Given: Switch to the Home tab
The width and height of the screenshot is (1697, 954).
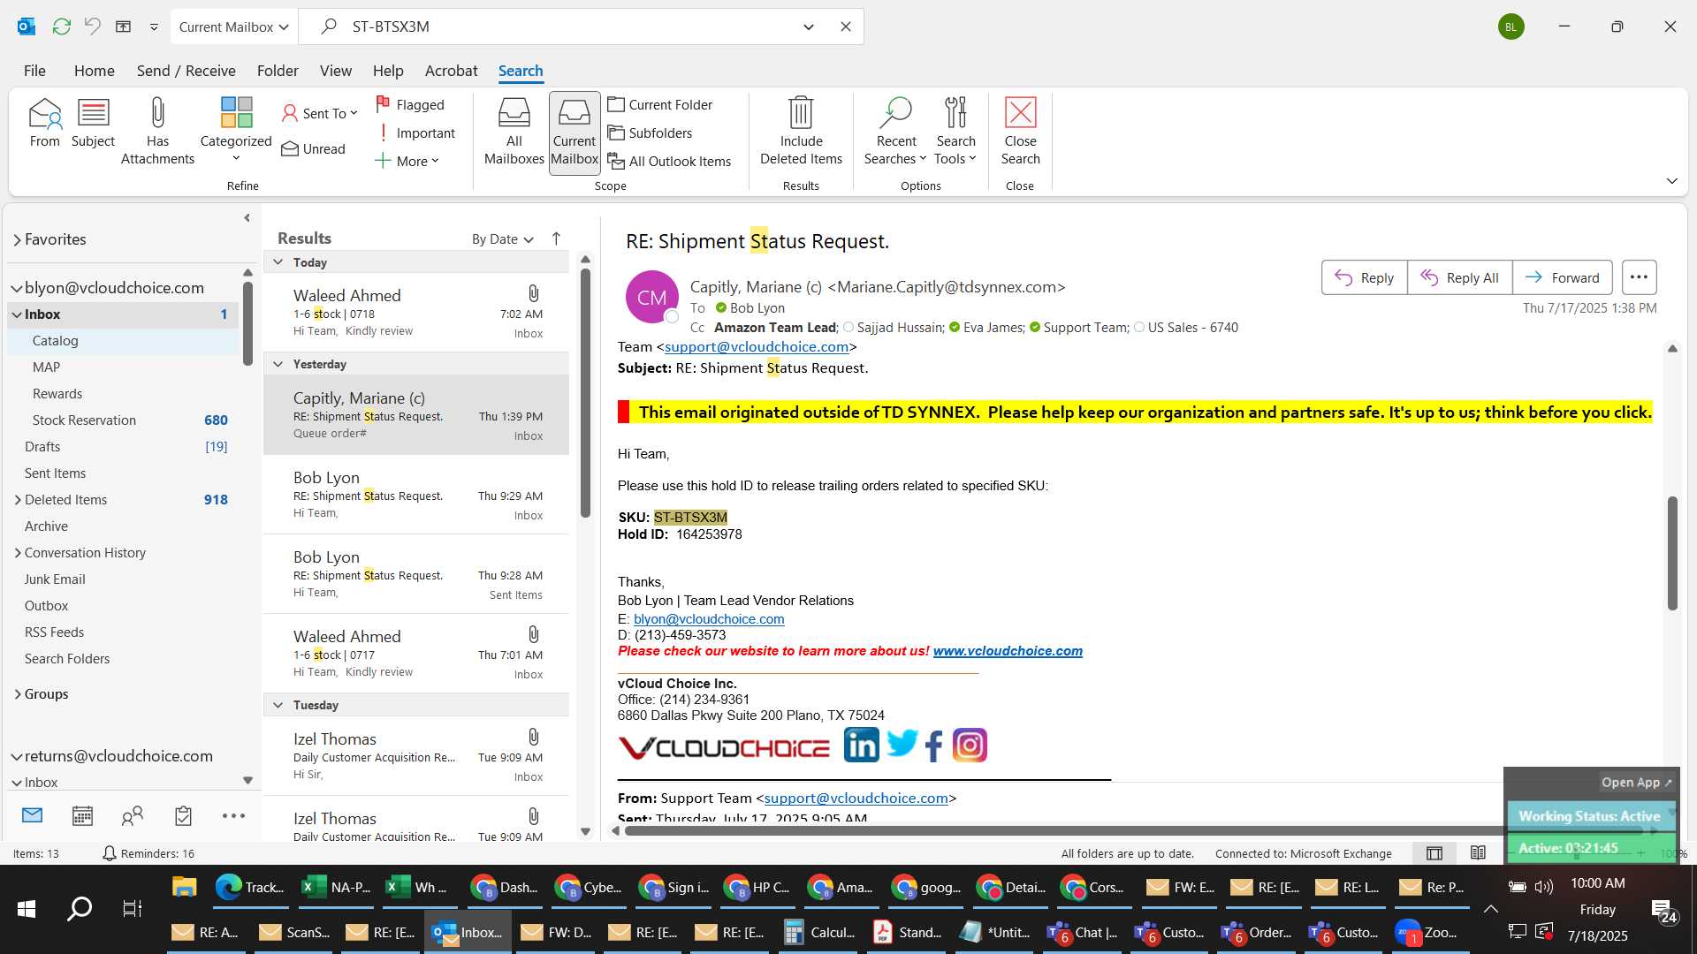Looking at the screenshot, I should pyautogui.click(x=94, y=71).
